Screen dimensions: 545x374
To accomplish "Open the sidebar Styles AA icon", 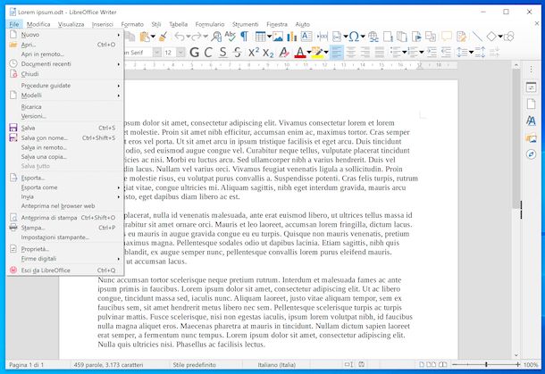I will click(531, 121).
